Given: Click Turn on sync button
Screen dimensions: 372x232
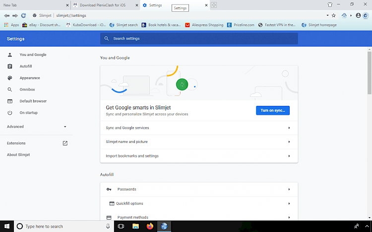Looking at the screenshot, I should (273, 110).
